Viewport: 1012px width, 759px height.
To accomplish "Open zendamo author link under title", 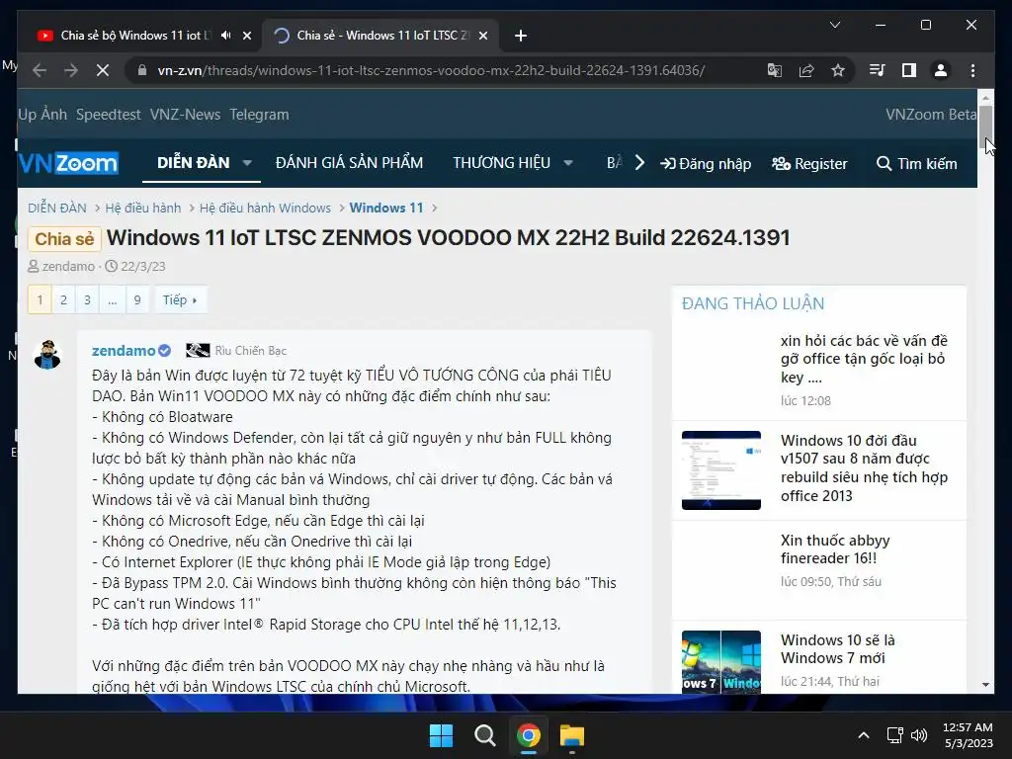I will tap(68, 266).
